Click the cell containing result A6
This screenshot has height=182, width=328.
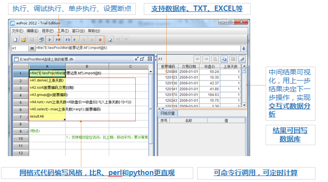47,116
